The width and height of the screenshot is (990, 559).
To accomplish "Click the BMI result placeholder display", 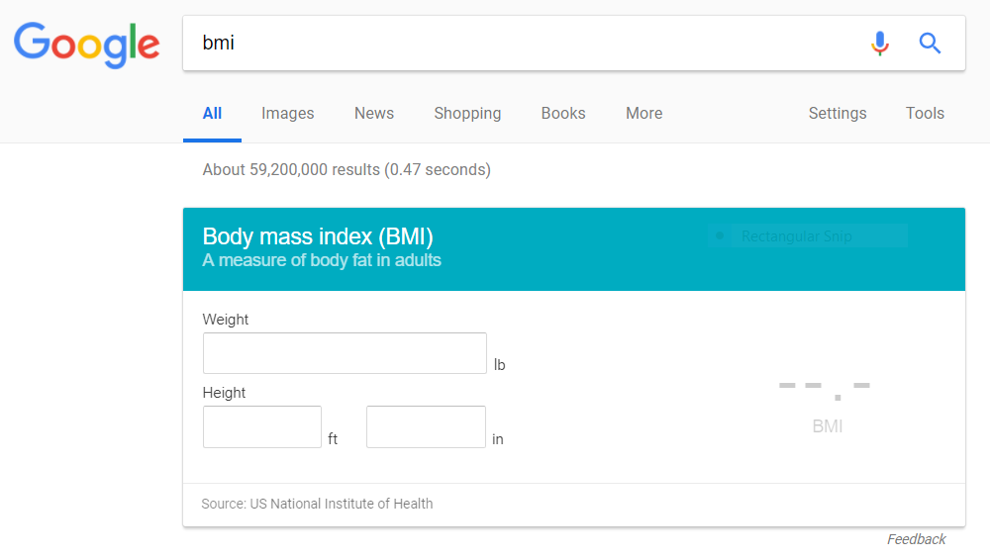I will 827,405.
